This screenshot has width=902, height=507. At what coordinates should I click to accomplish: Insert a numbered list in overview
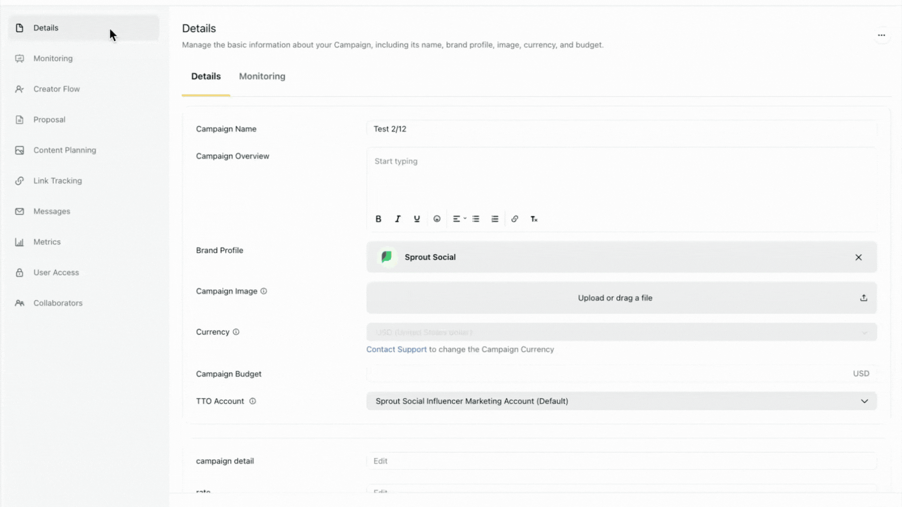[495, 219]
